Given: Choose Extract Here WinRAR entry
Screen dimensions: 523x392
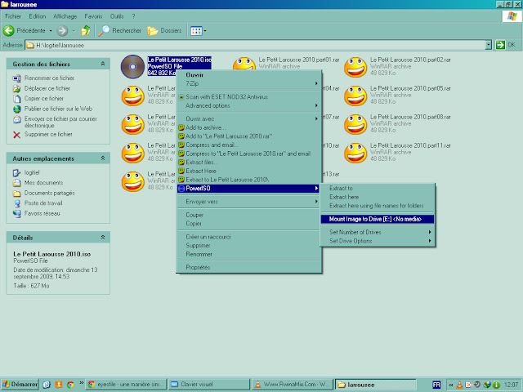Looking at the screenshot, I should (248, 171).
